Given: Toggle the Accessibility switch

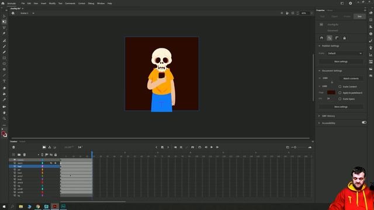Looking at the screenshot, I should tap(364, 123).
